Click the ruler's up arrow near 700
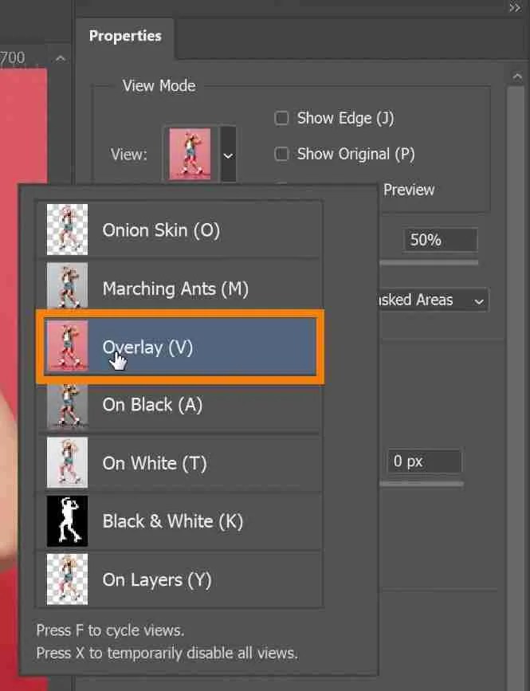The height and width of the screenshot is (691, 530). tap(61, 58)
